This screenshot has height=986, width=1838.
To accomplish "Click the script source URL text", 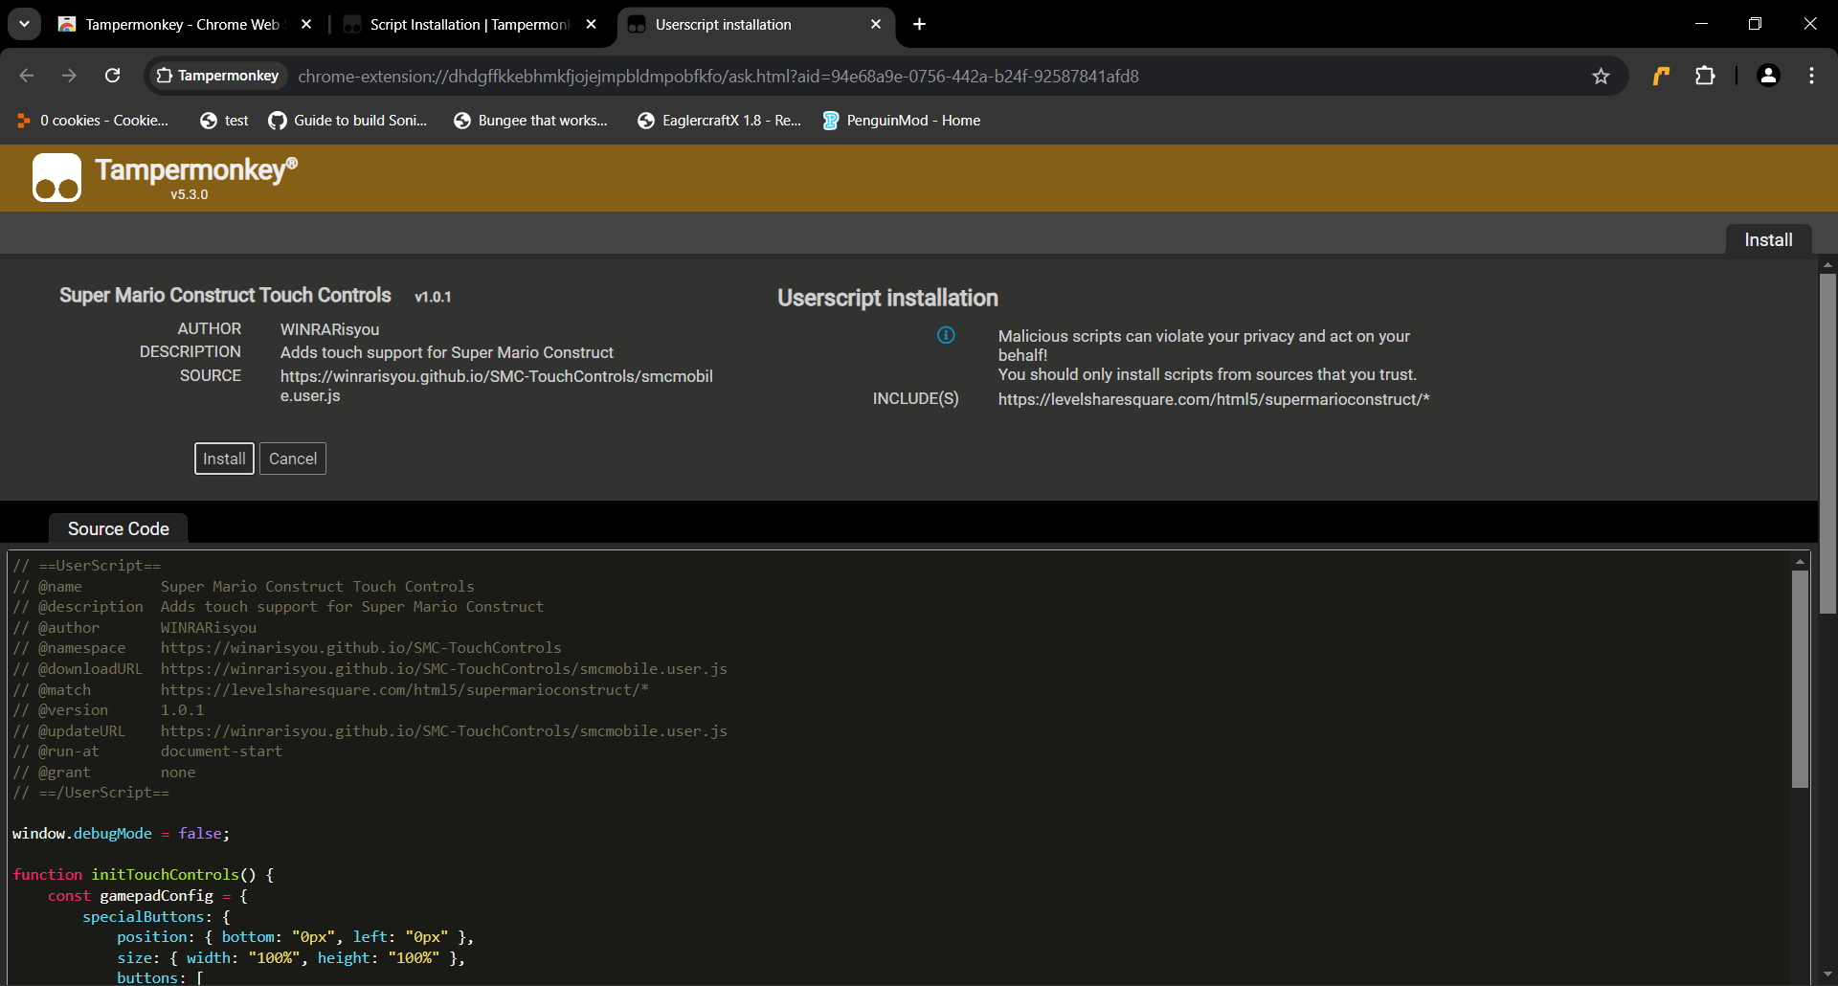I will (496, 386).
